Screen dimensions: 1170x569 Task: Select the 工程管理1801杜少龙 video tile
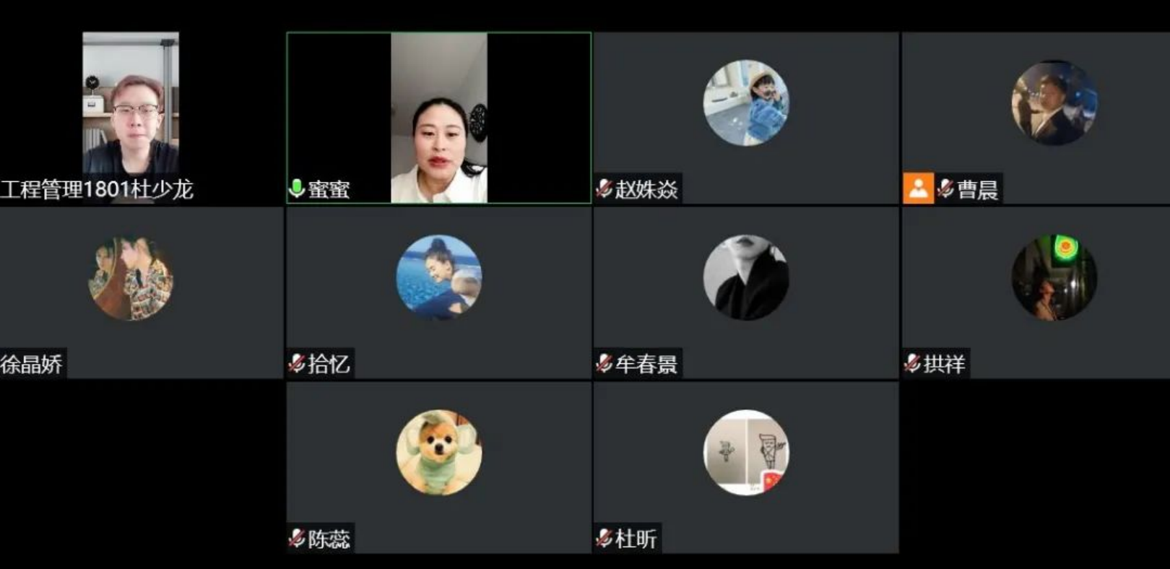[x=131, y=117]
